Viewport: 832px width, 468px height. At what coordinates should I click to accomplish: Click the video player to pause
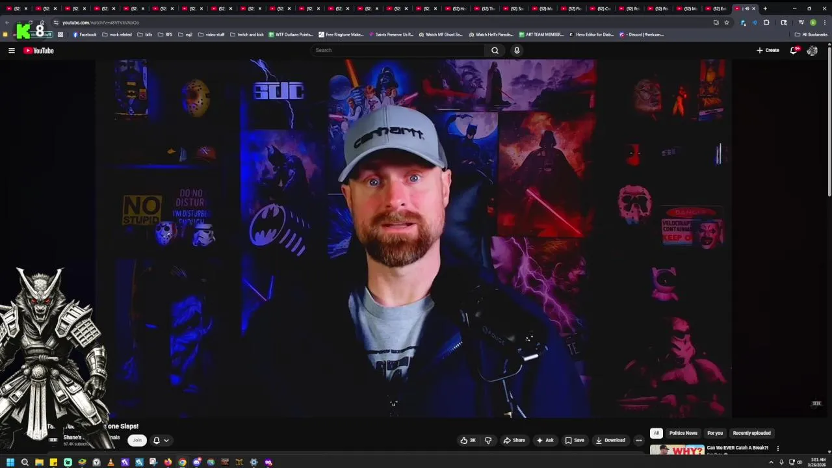[413, 238]
